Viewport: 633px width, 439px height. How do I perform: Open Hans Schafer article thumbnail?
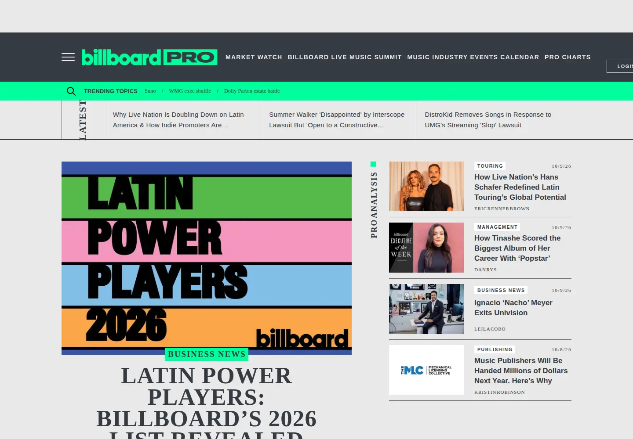pos(426,186)
